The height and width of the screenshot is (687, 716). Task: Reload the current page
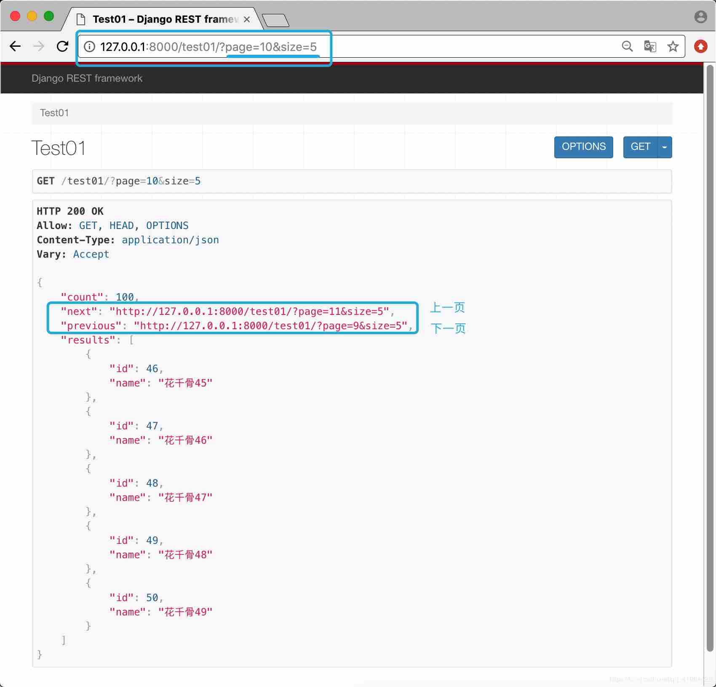click(x=63, y=46)
